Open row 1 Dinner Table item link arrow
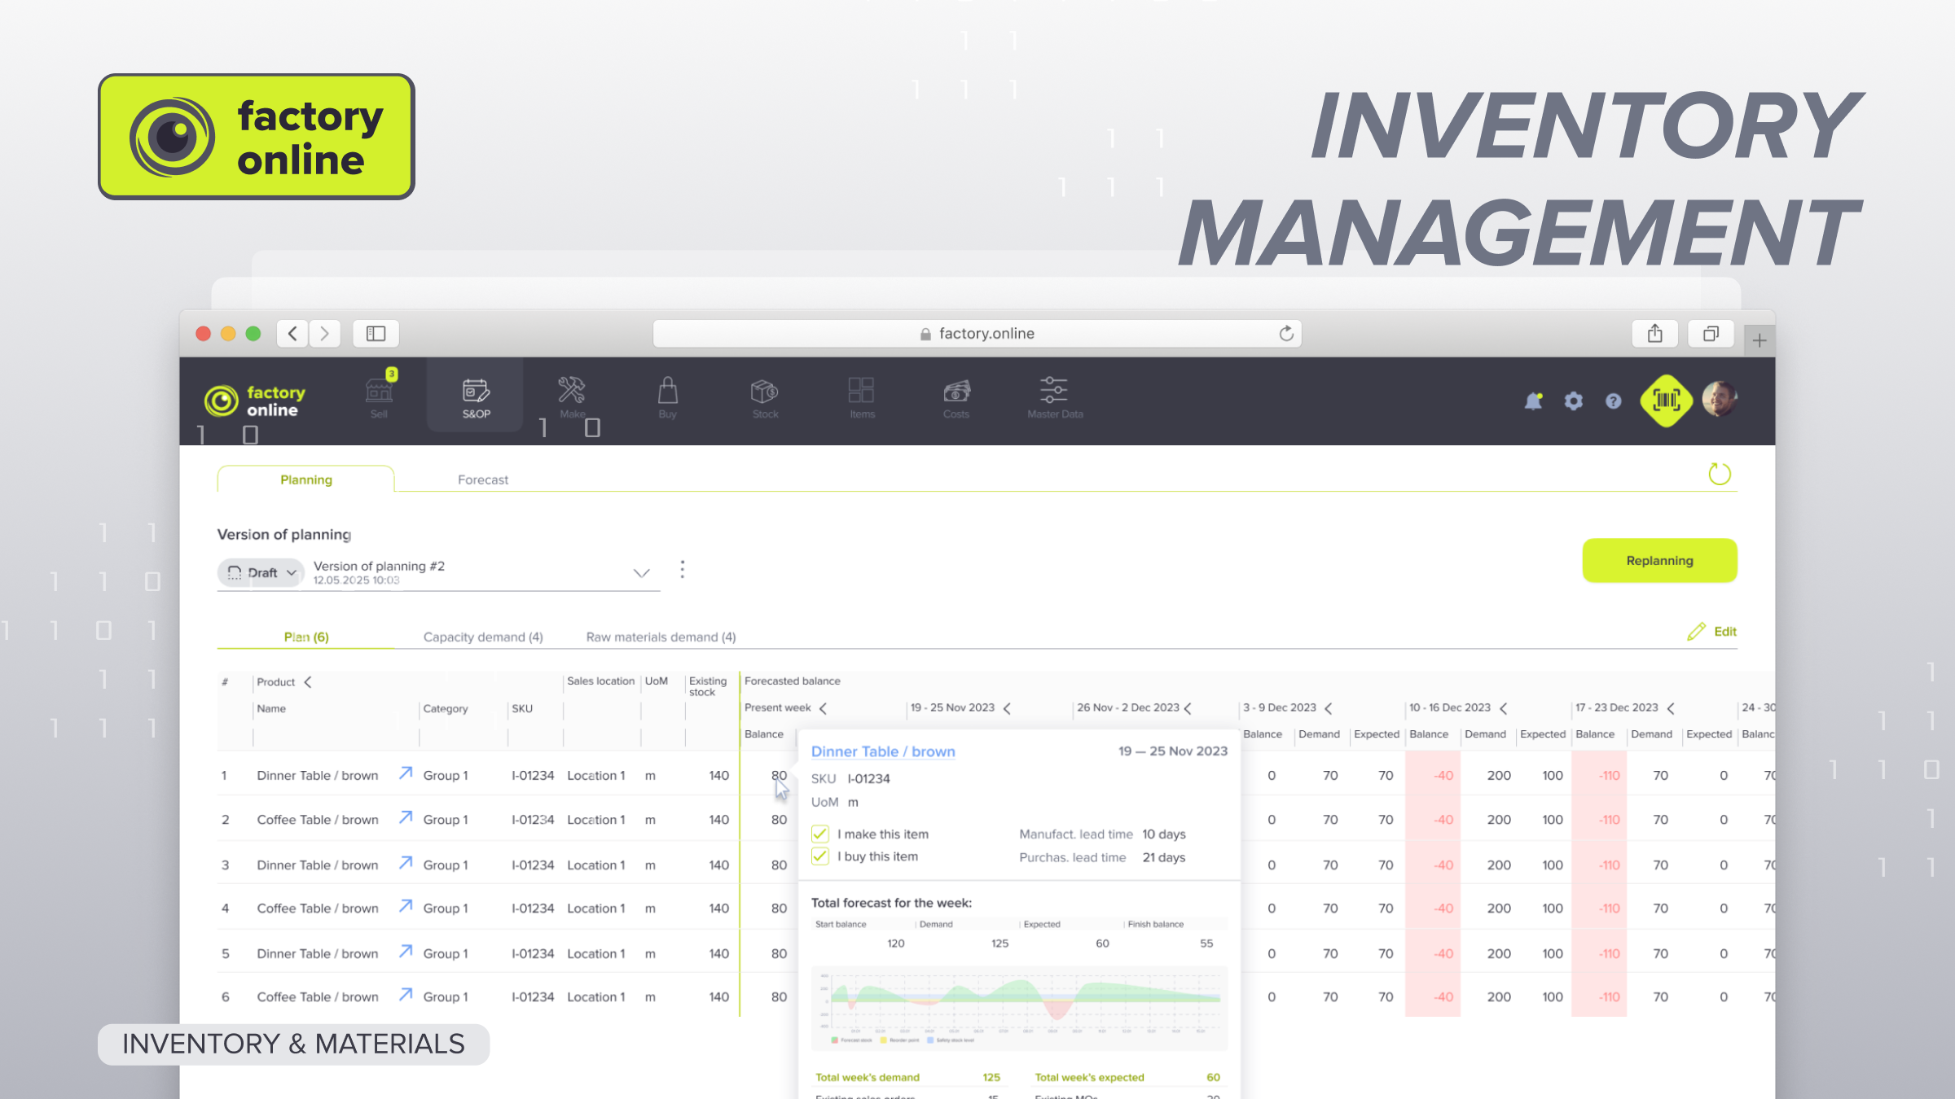Screen dimensions: 1955x1099 pyautogui.click(x=406, y=773)
